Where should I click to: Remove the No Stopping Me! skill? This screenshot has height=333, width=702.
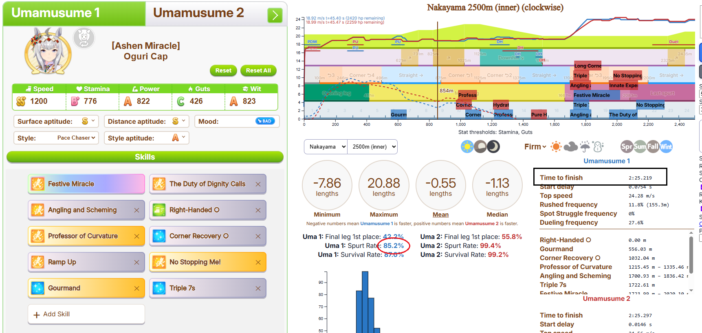coord(258,263)
